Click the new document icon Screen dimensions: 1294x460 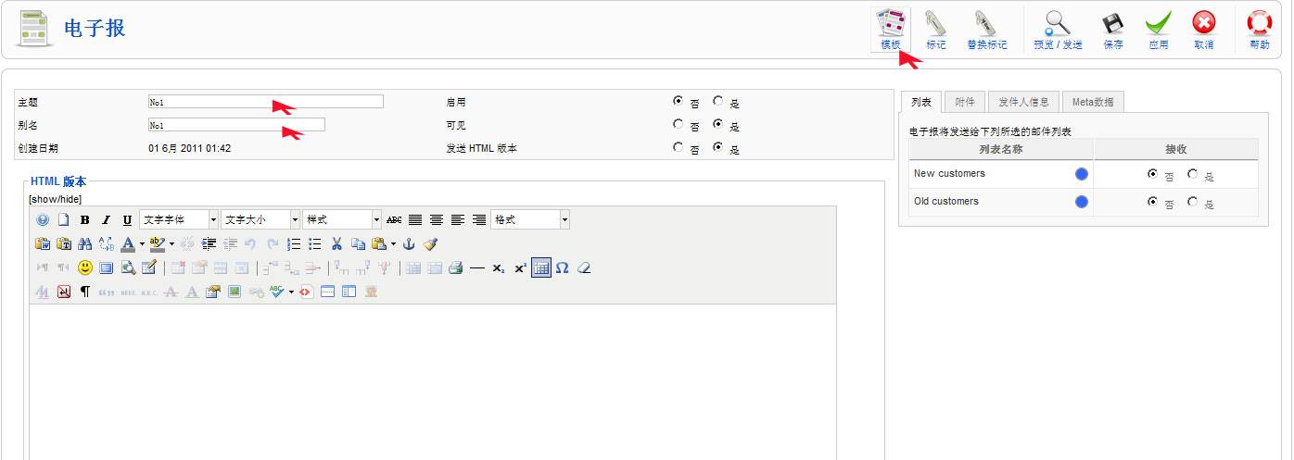(64, 220)
